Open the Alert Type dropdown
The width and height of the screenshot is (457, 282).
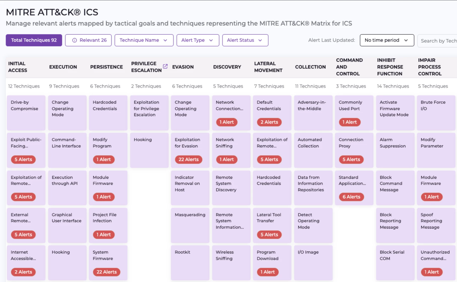[x=198, y=40]
